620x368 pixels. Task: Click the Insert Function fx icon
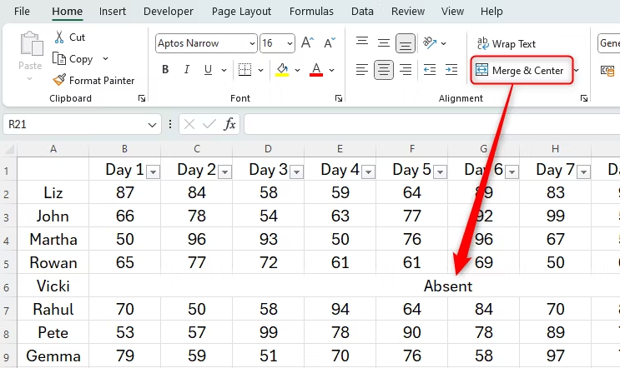tap(229, 125)
